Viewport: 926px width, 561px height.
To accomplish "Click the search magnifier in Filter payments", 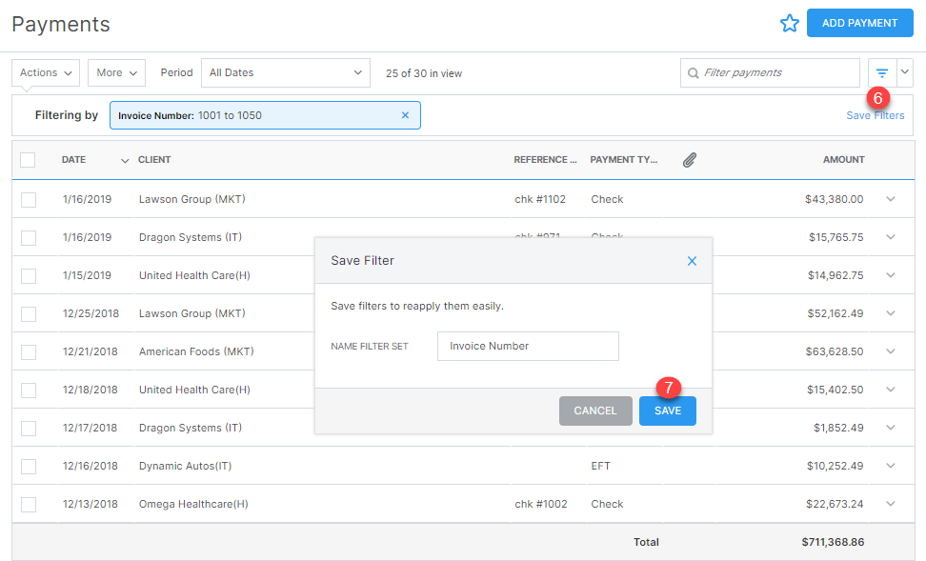I will [x=693, y=73].
